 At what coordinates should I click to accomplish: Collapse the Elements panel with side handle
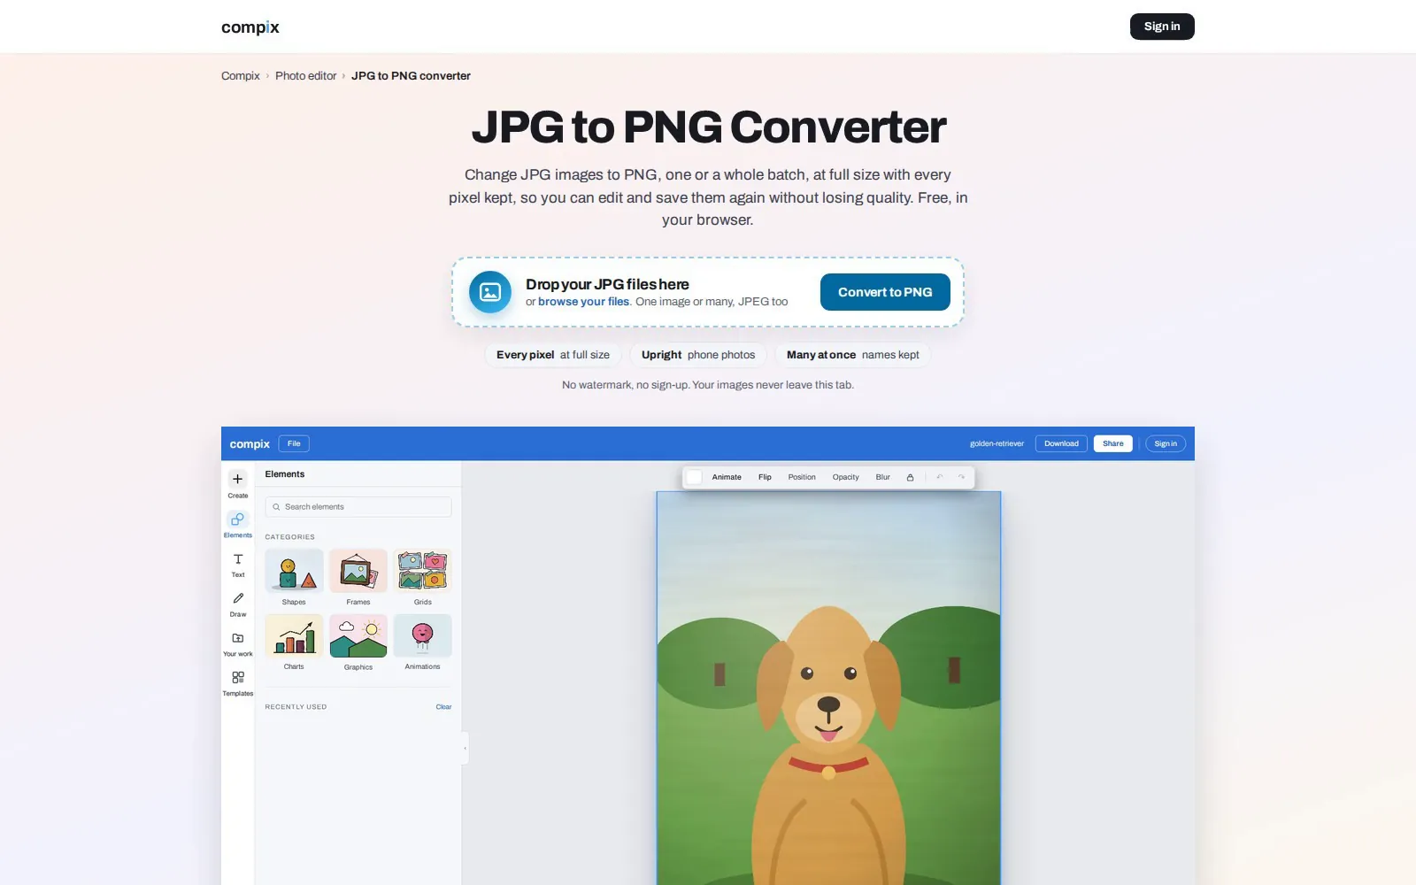click(465, 749)
